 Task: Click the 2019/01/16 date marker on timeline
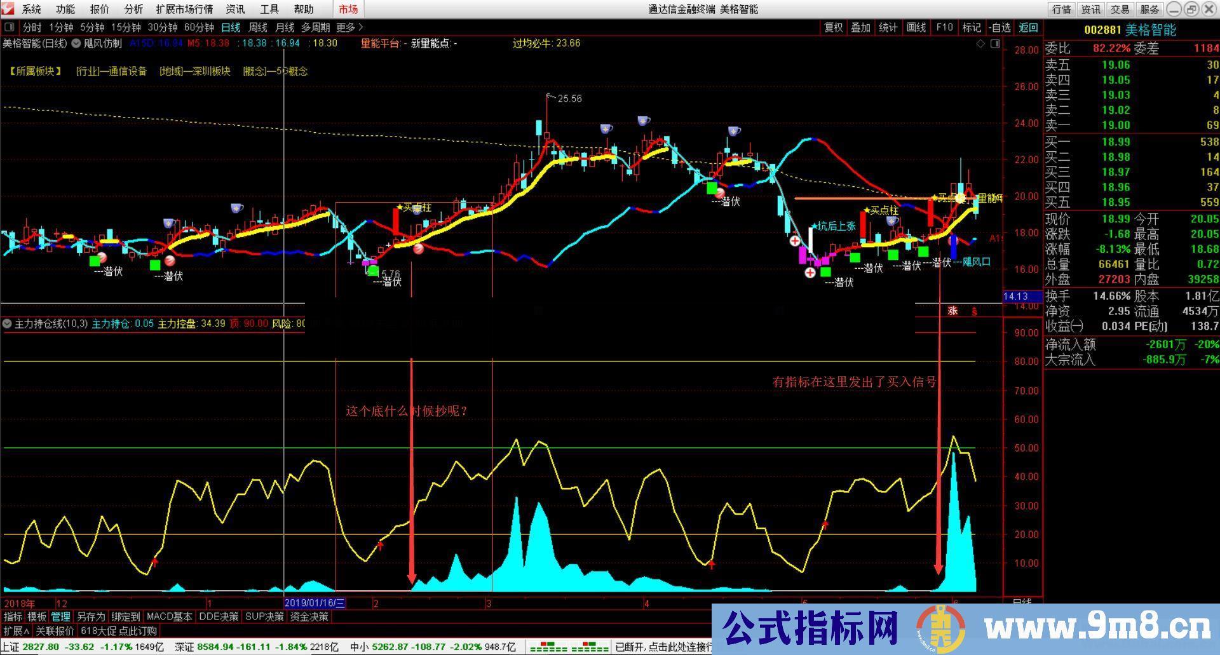(315, 603)
